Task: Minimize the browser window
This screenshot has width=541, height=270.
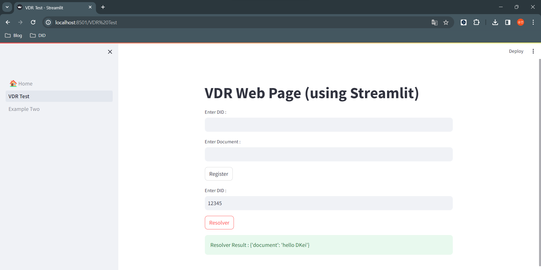Action: coord(501,7)
